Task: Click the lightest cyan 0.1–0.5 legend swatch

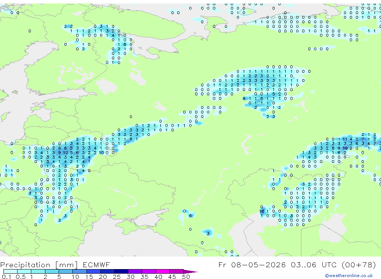Action: (10, 271)
